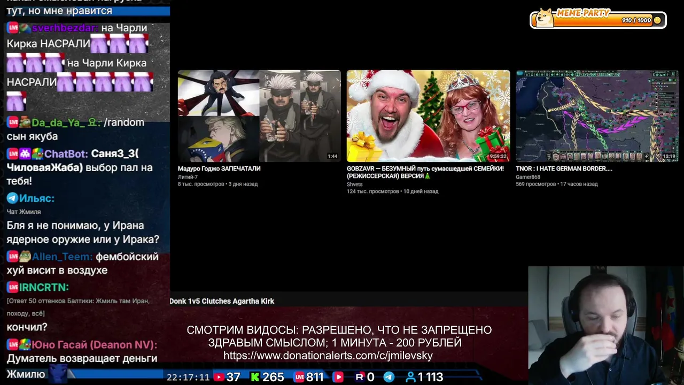Viewport: 684px width, 385px height.
Task: Click the TNOR : I HATE GERMAN BORDER title
Action: 564,168
